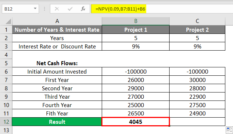233x134 pixels.
Task: Click the green 'Result' cell
Action: [57, 122]
